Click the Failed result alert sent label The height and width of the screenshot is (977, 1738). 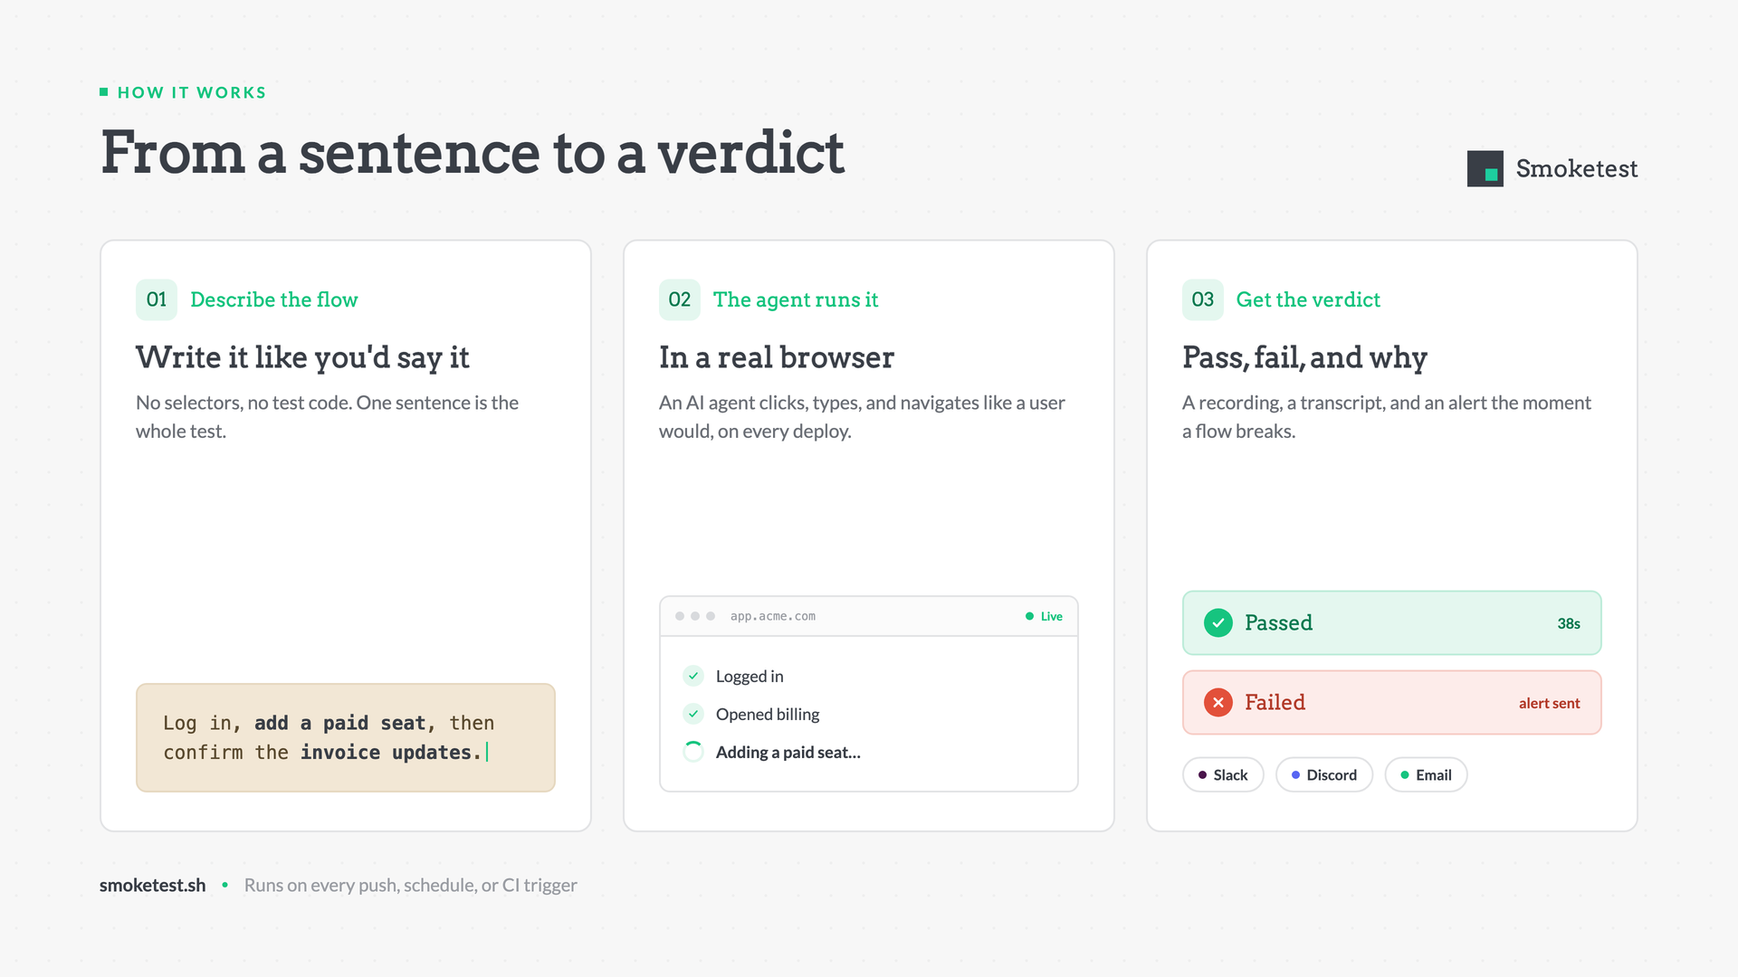click(x=1549, y=703)
